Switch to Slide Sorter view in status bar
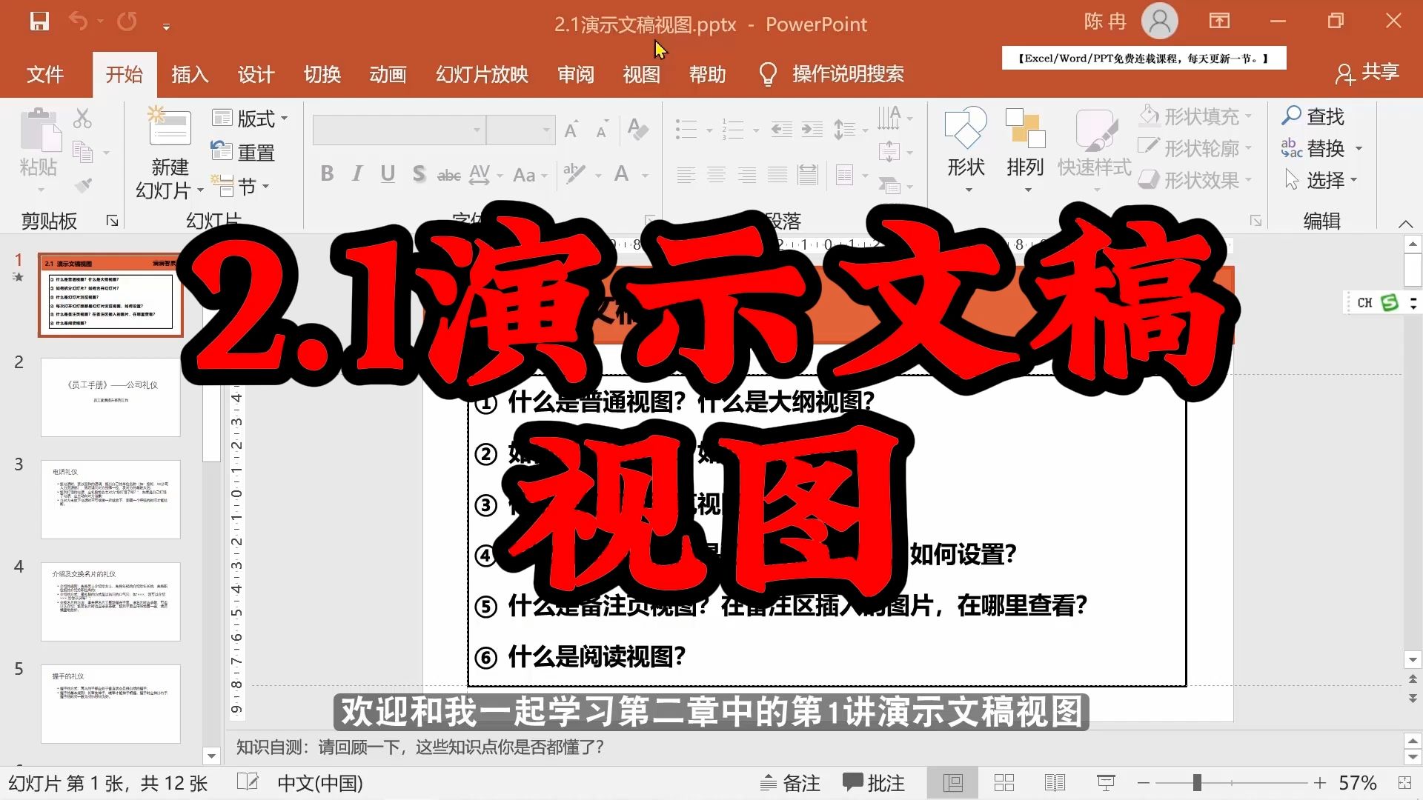Image resolution: width=1423 pixels, height=800 pixels. (1004, 782)
